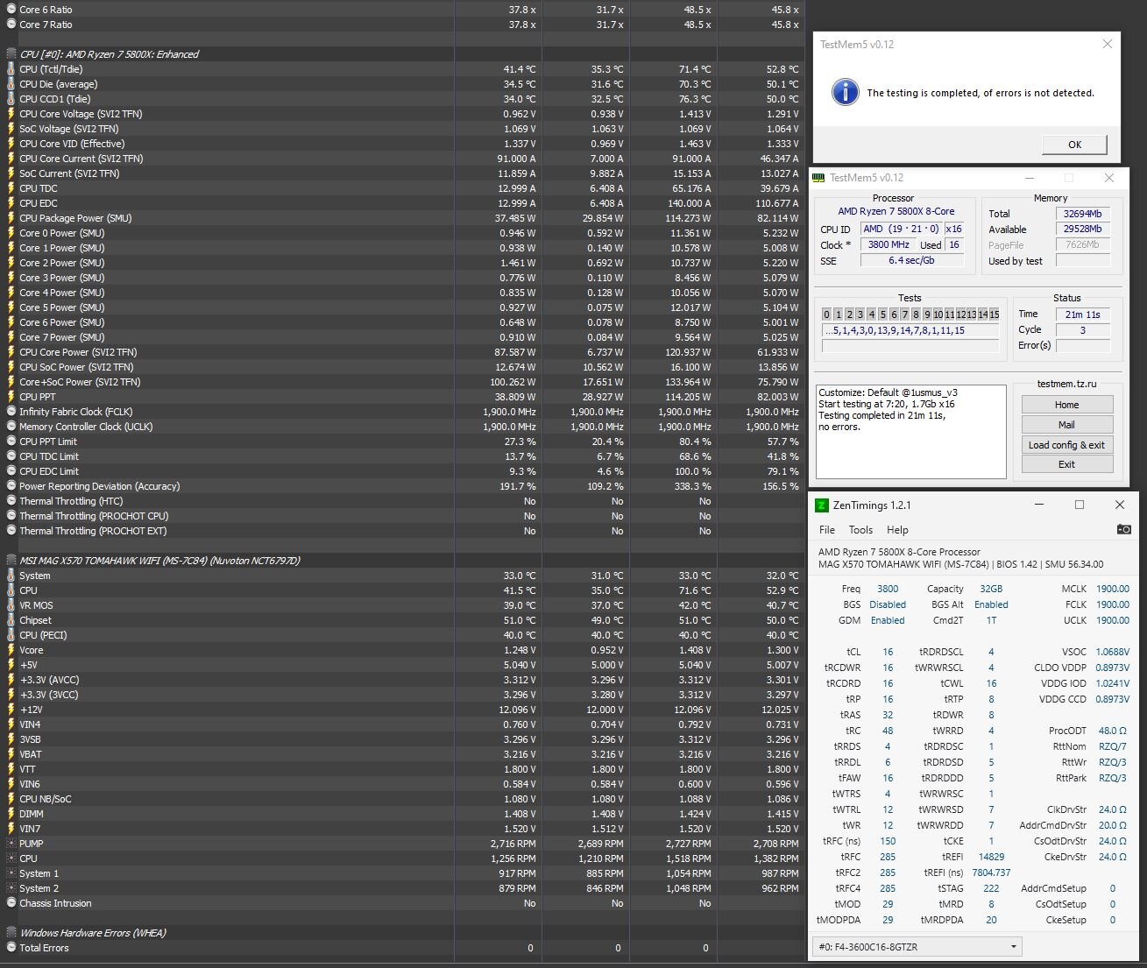The image size is (1147, 968).
Task: Click fan icon beside System 1 row
Action: click(x=11, y=873)
